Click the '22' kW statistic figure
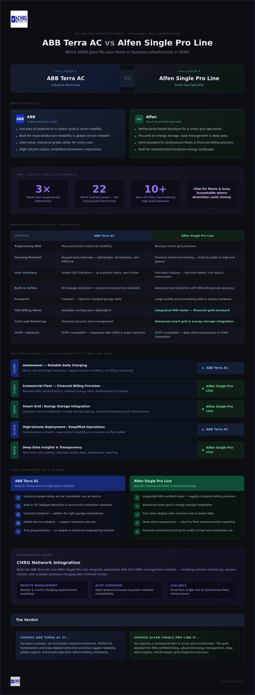 99,189
